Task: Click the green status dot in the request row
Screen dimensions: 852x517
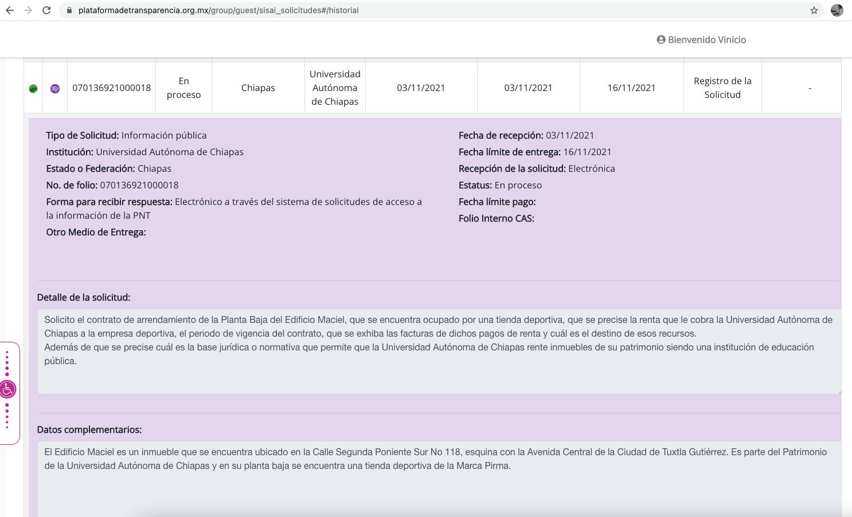Action: click(33, 88)
